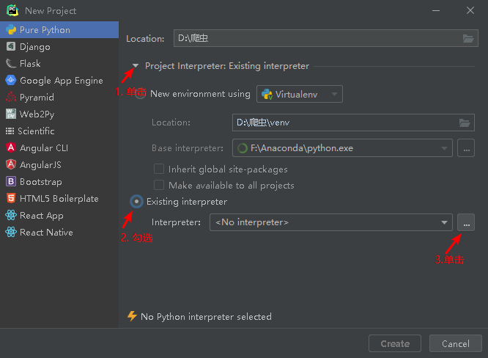This screenshot has width=488, height=358.
Task: Click into the project Location text field
Action: click(x=315, y=38)
